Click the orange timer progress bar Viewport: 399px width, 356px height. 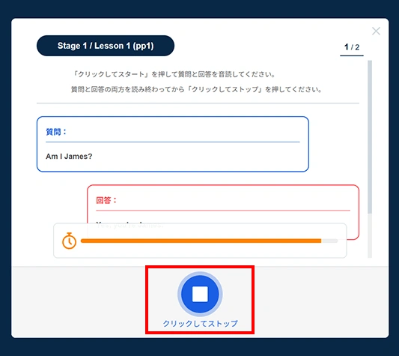coord(209,241)
